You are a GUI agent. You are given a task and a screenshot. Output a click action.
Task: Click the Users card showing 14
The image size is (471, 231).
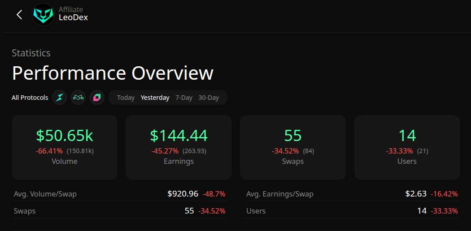tap(407, 147)
